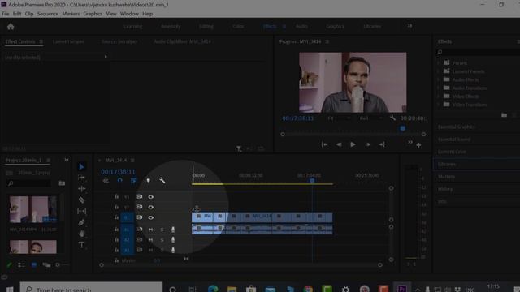The image size is (520, 292).
Task: Select the Type tool
Action: (81, 245)
